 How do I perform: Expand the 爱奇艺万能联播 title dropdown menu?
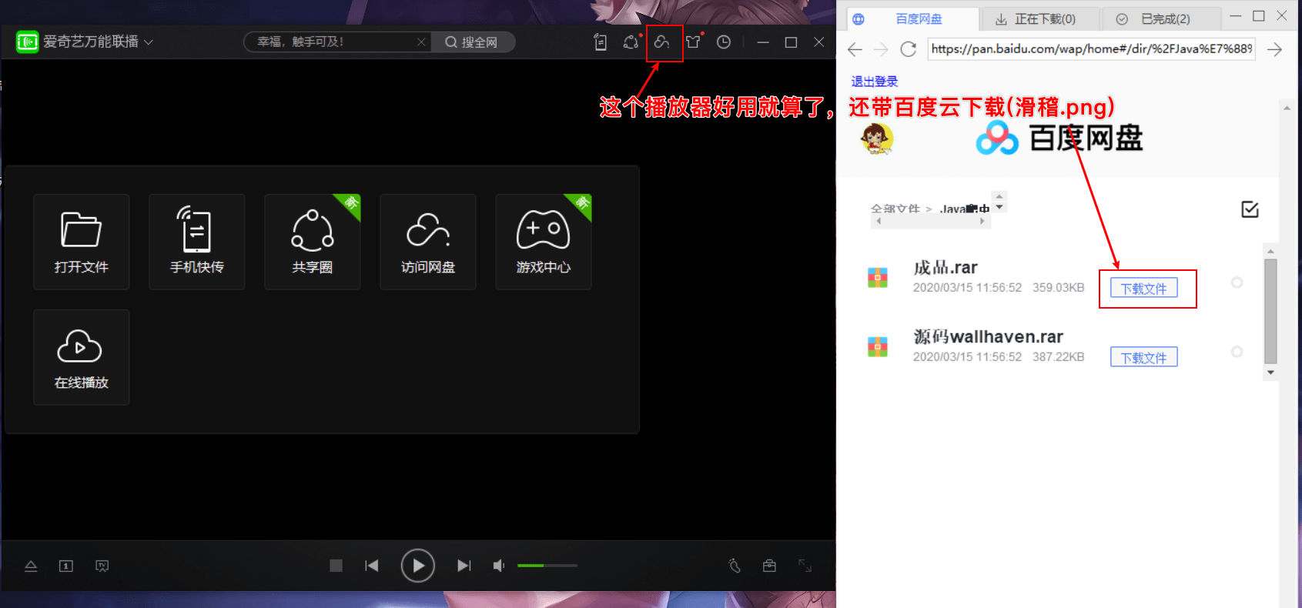(149, 42)
